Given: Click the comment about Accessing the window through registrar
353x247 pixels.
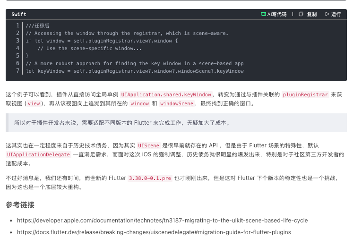Looking at the screenshot, I should (x=127, y=33).
